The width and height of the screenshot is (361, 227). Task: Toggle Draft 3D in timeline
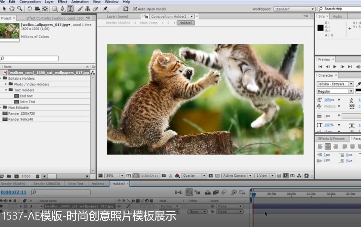pyautogui.click(x=197, y=192)
